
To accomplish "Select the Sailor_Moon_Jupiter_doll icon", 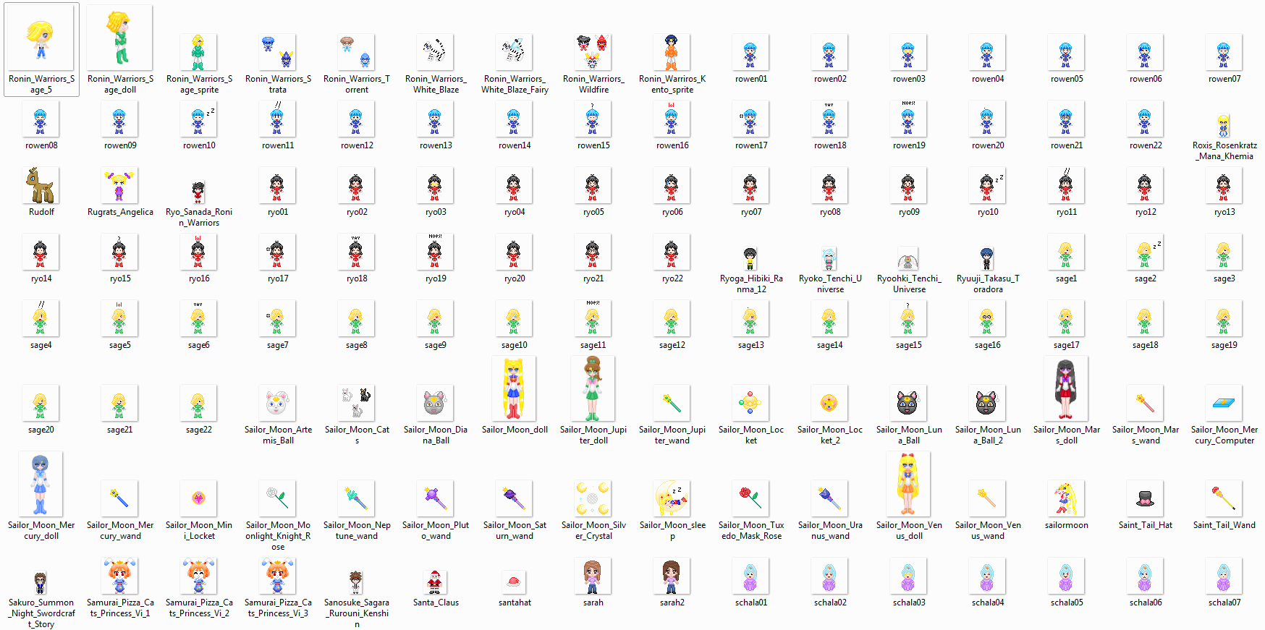I will click(593, 388).
